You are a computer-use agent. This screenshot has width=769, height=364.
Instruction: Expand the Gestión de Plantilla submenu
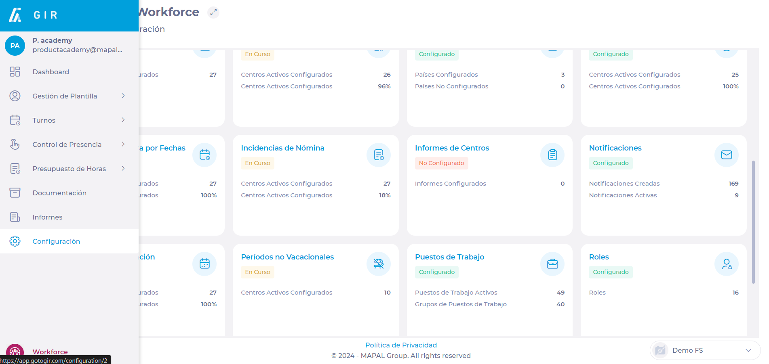coord(123,96)
